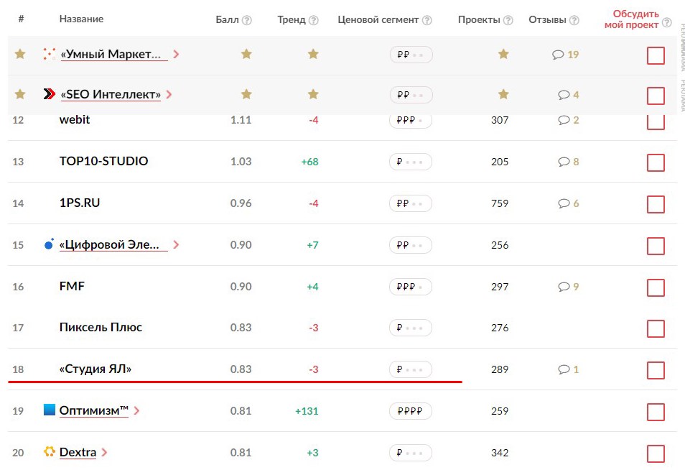Open help icon next to Обсудить мой проект
Image resolution: width=685 pixels, height=470 pixels.
[x=666, y=23]
